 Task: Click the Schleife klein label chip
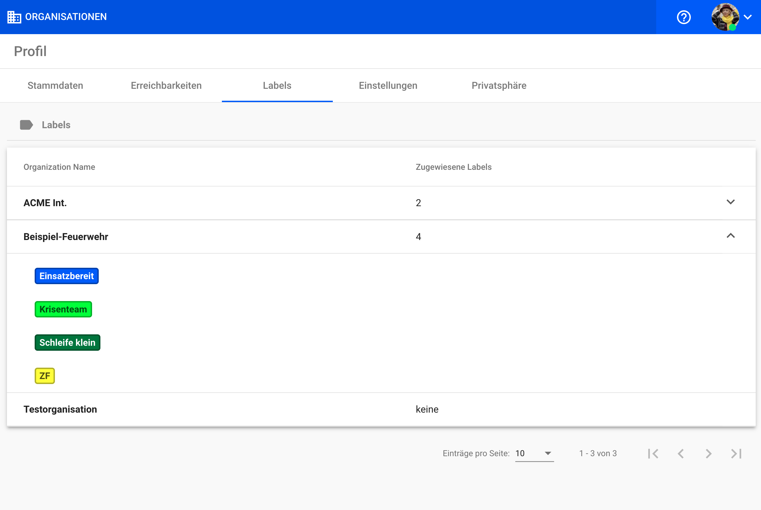(x=67, y=342)
